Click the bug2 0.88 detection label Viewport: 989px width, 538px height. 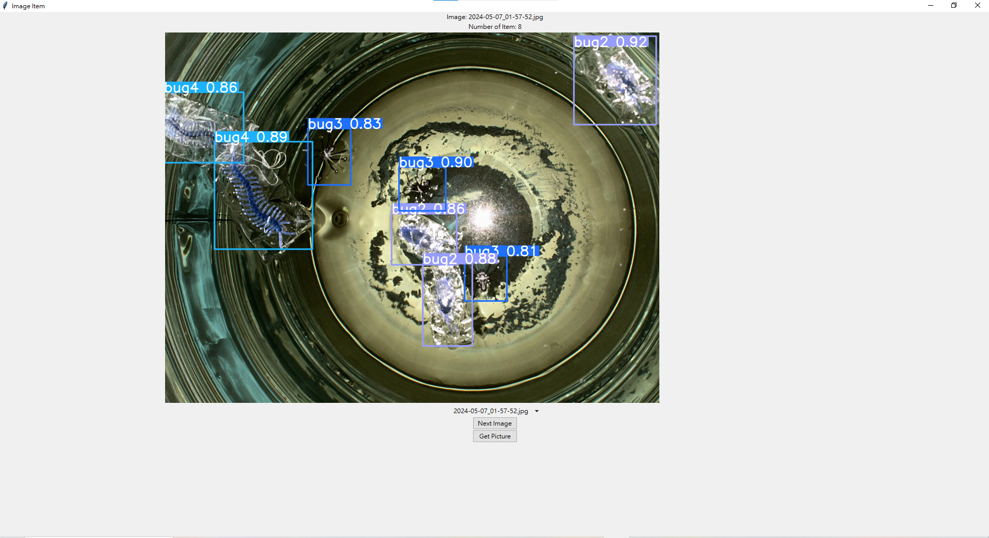(459, 259)
